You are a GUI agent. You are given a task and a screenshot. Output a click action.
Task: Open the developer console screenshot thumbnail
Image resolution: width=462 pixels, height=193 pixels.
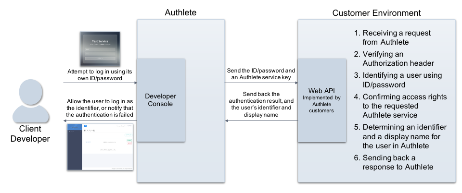pos(100,147)
